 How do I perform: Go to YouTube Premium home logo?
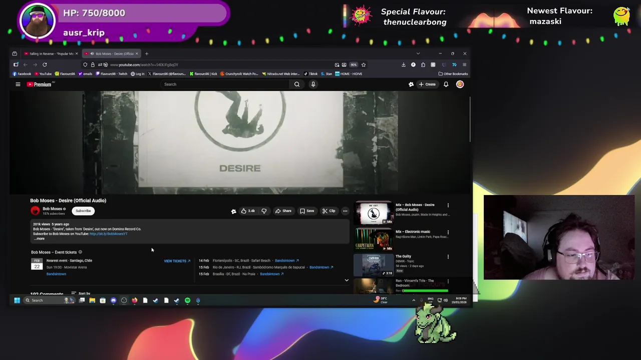pos(39,84)
